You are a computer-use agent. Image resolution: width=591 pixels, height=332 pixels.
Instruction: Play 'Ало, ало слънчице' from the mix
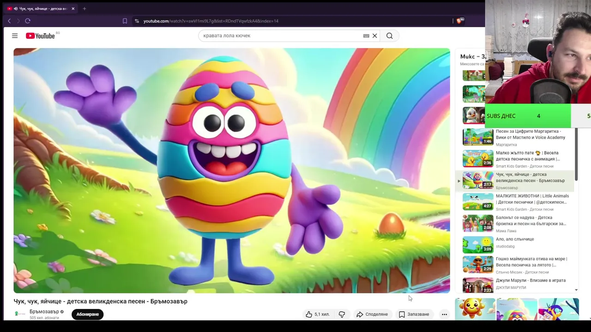pyautogui.click(x=515, y=239)
